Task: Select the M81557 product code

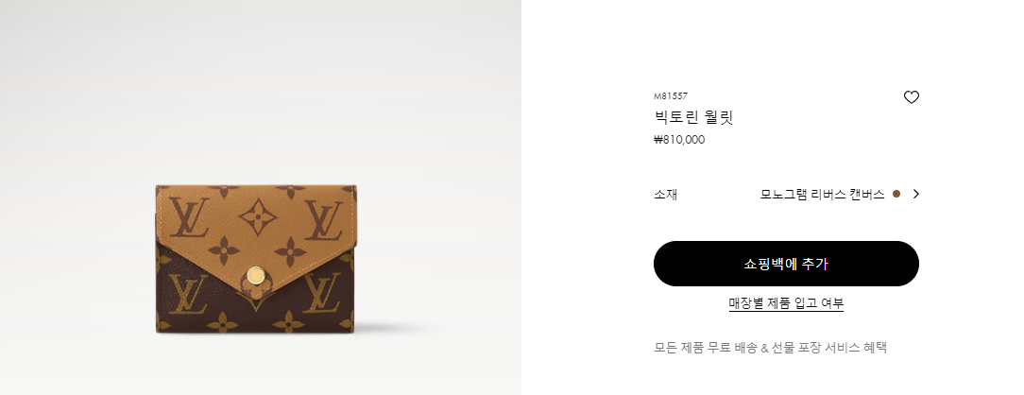Action: [x=671, y=96]
